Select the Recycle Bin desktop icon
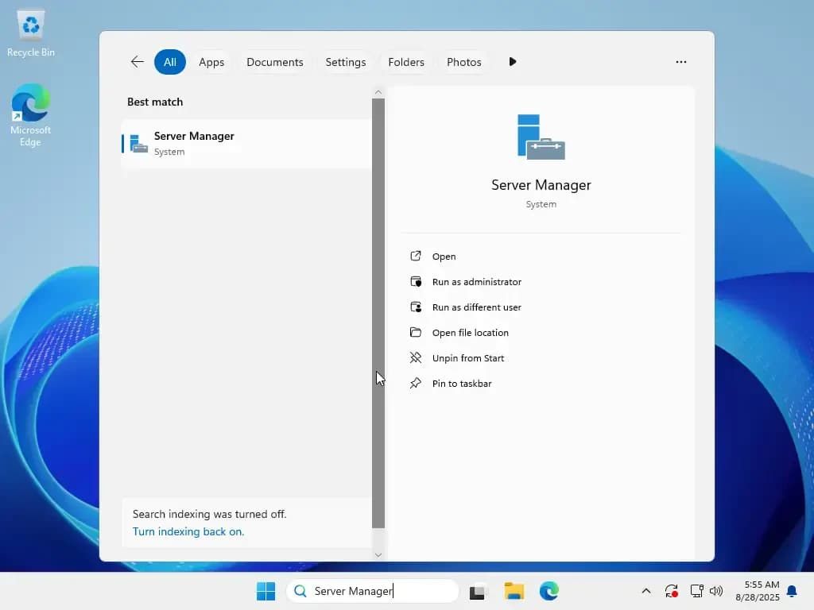 [31, 33]
